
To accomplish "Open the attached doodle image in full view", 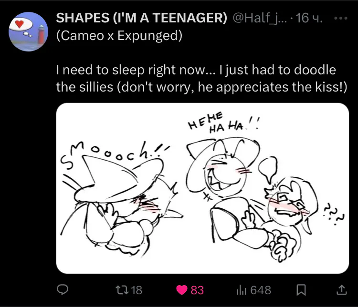I will tap(202, 188).
